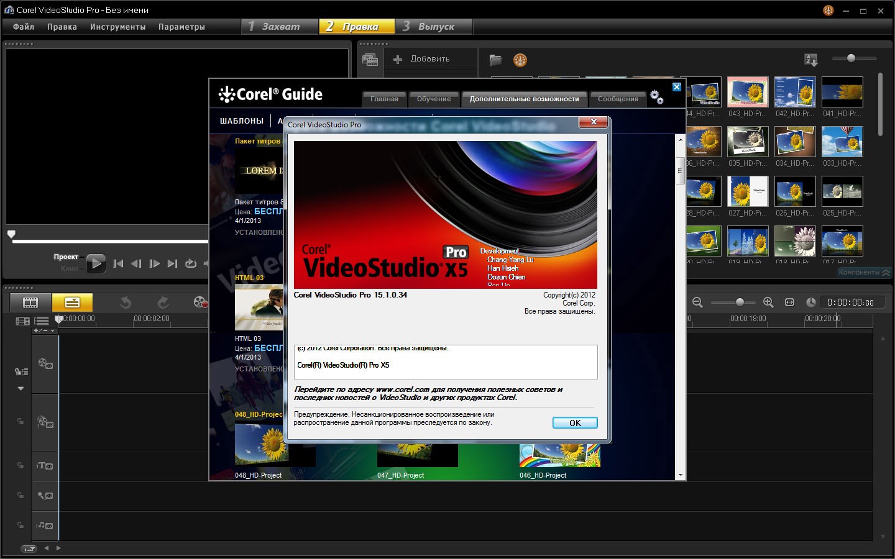
Task: Select the 043_HD-Pr template thumbnail
Action: (748, 92)
